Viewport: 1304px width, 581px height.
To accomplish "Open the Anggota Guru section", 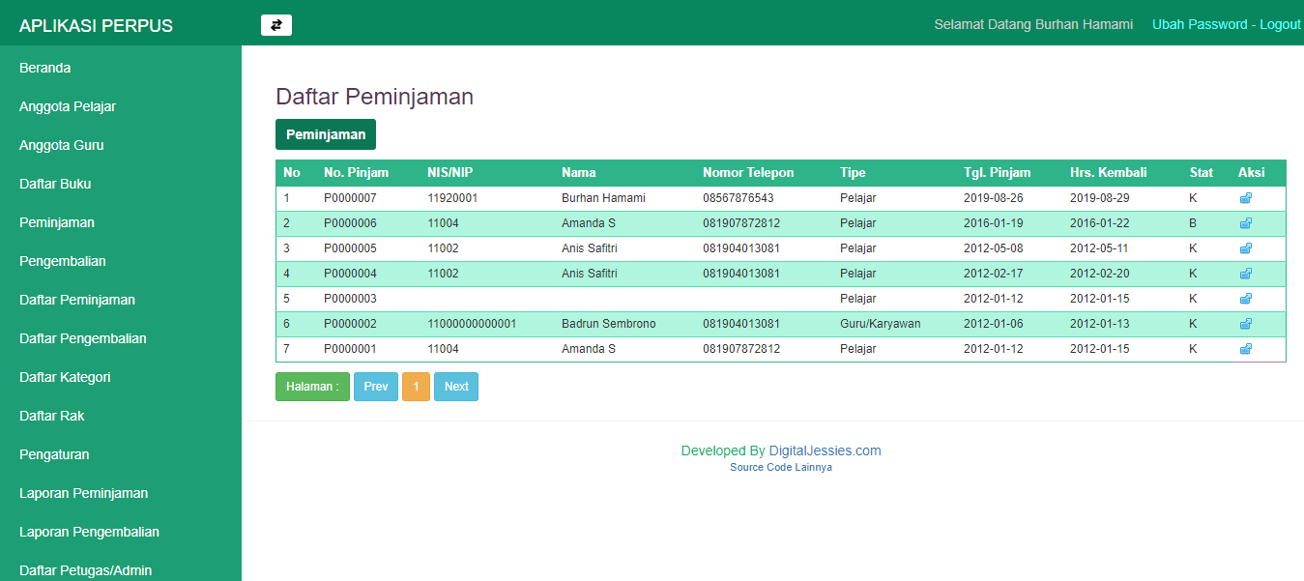I will coord(59,145).
